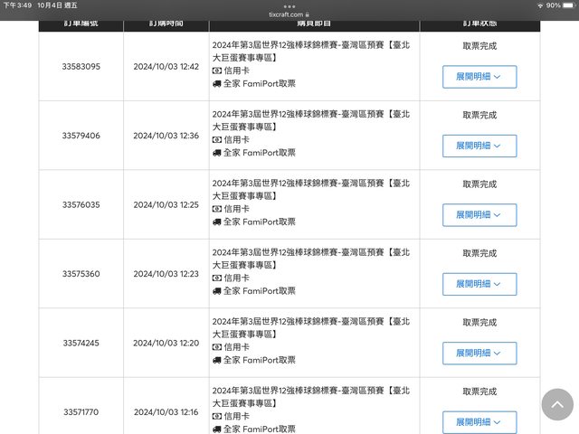Image resolution: width=579 pixels, height=434 pixels.
Task: Click delivery truck icon in order 33579406
Action: (216, 153)
